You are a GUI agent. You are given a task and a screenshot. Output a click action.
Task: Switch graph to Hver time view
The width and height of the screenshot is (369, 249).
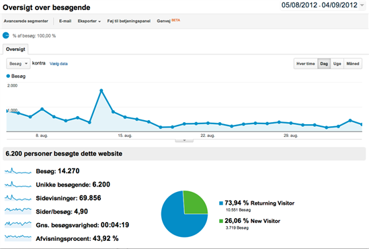click(x=305, y=64)
